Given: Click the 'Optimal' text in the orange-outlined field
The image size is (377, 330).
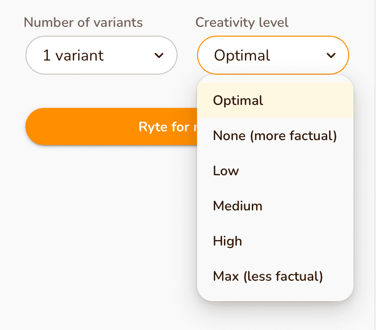Looking at the screenshot, I should pos(242,56).
